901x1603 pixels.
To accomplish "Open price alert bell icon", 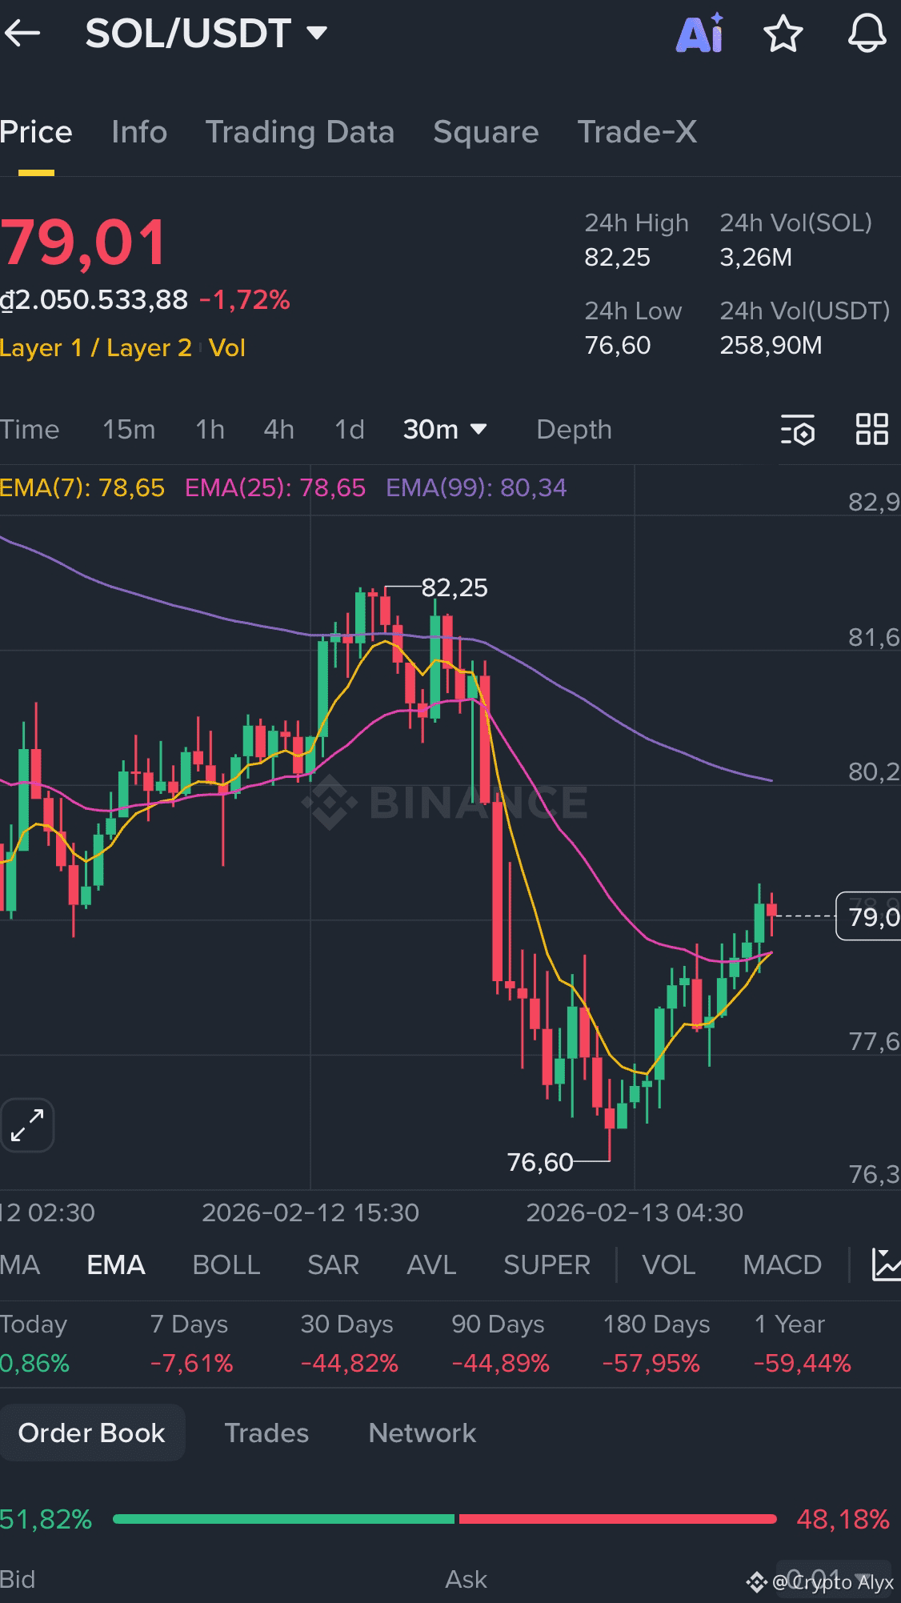I will [x=867, y=34].
